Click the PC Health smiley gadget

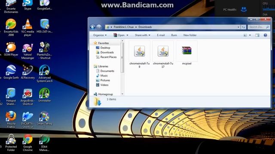(x=244, y=9)
